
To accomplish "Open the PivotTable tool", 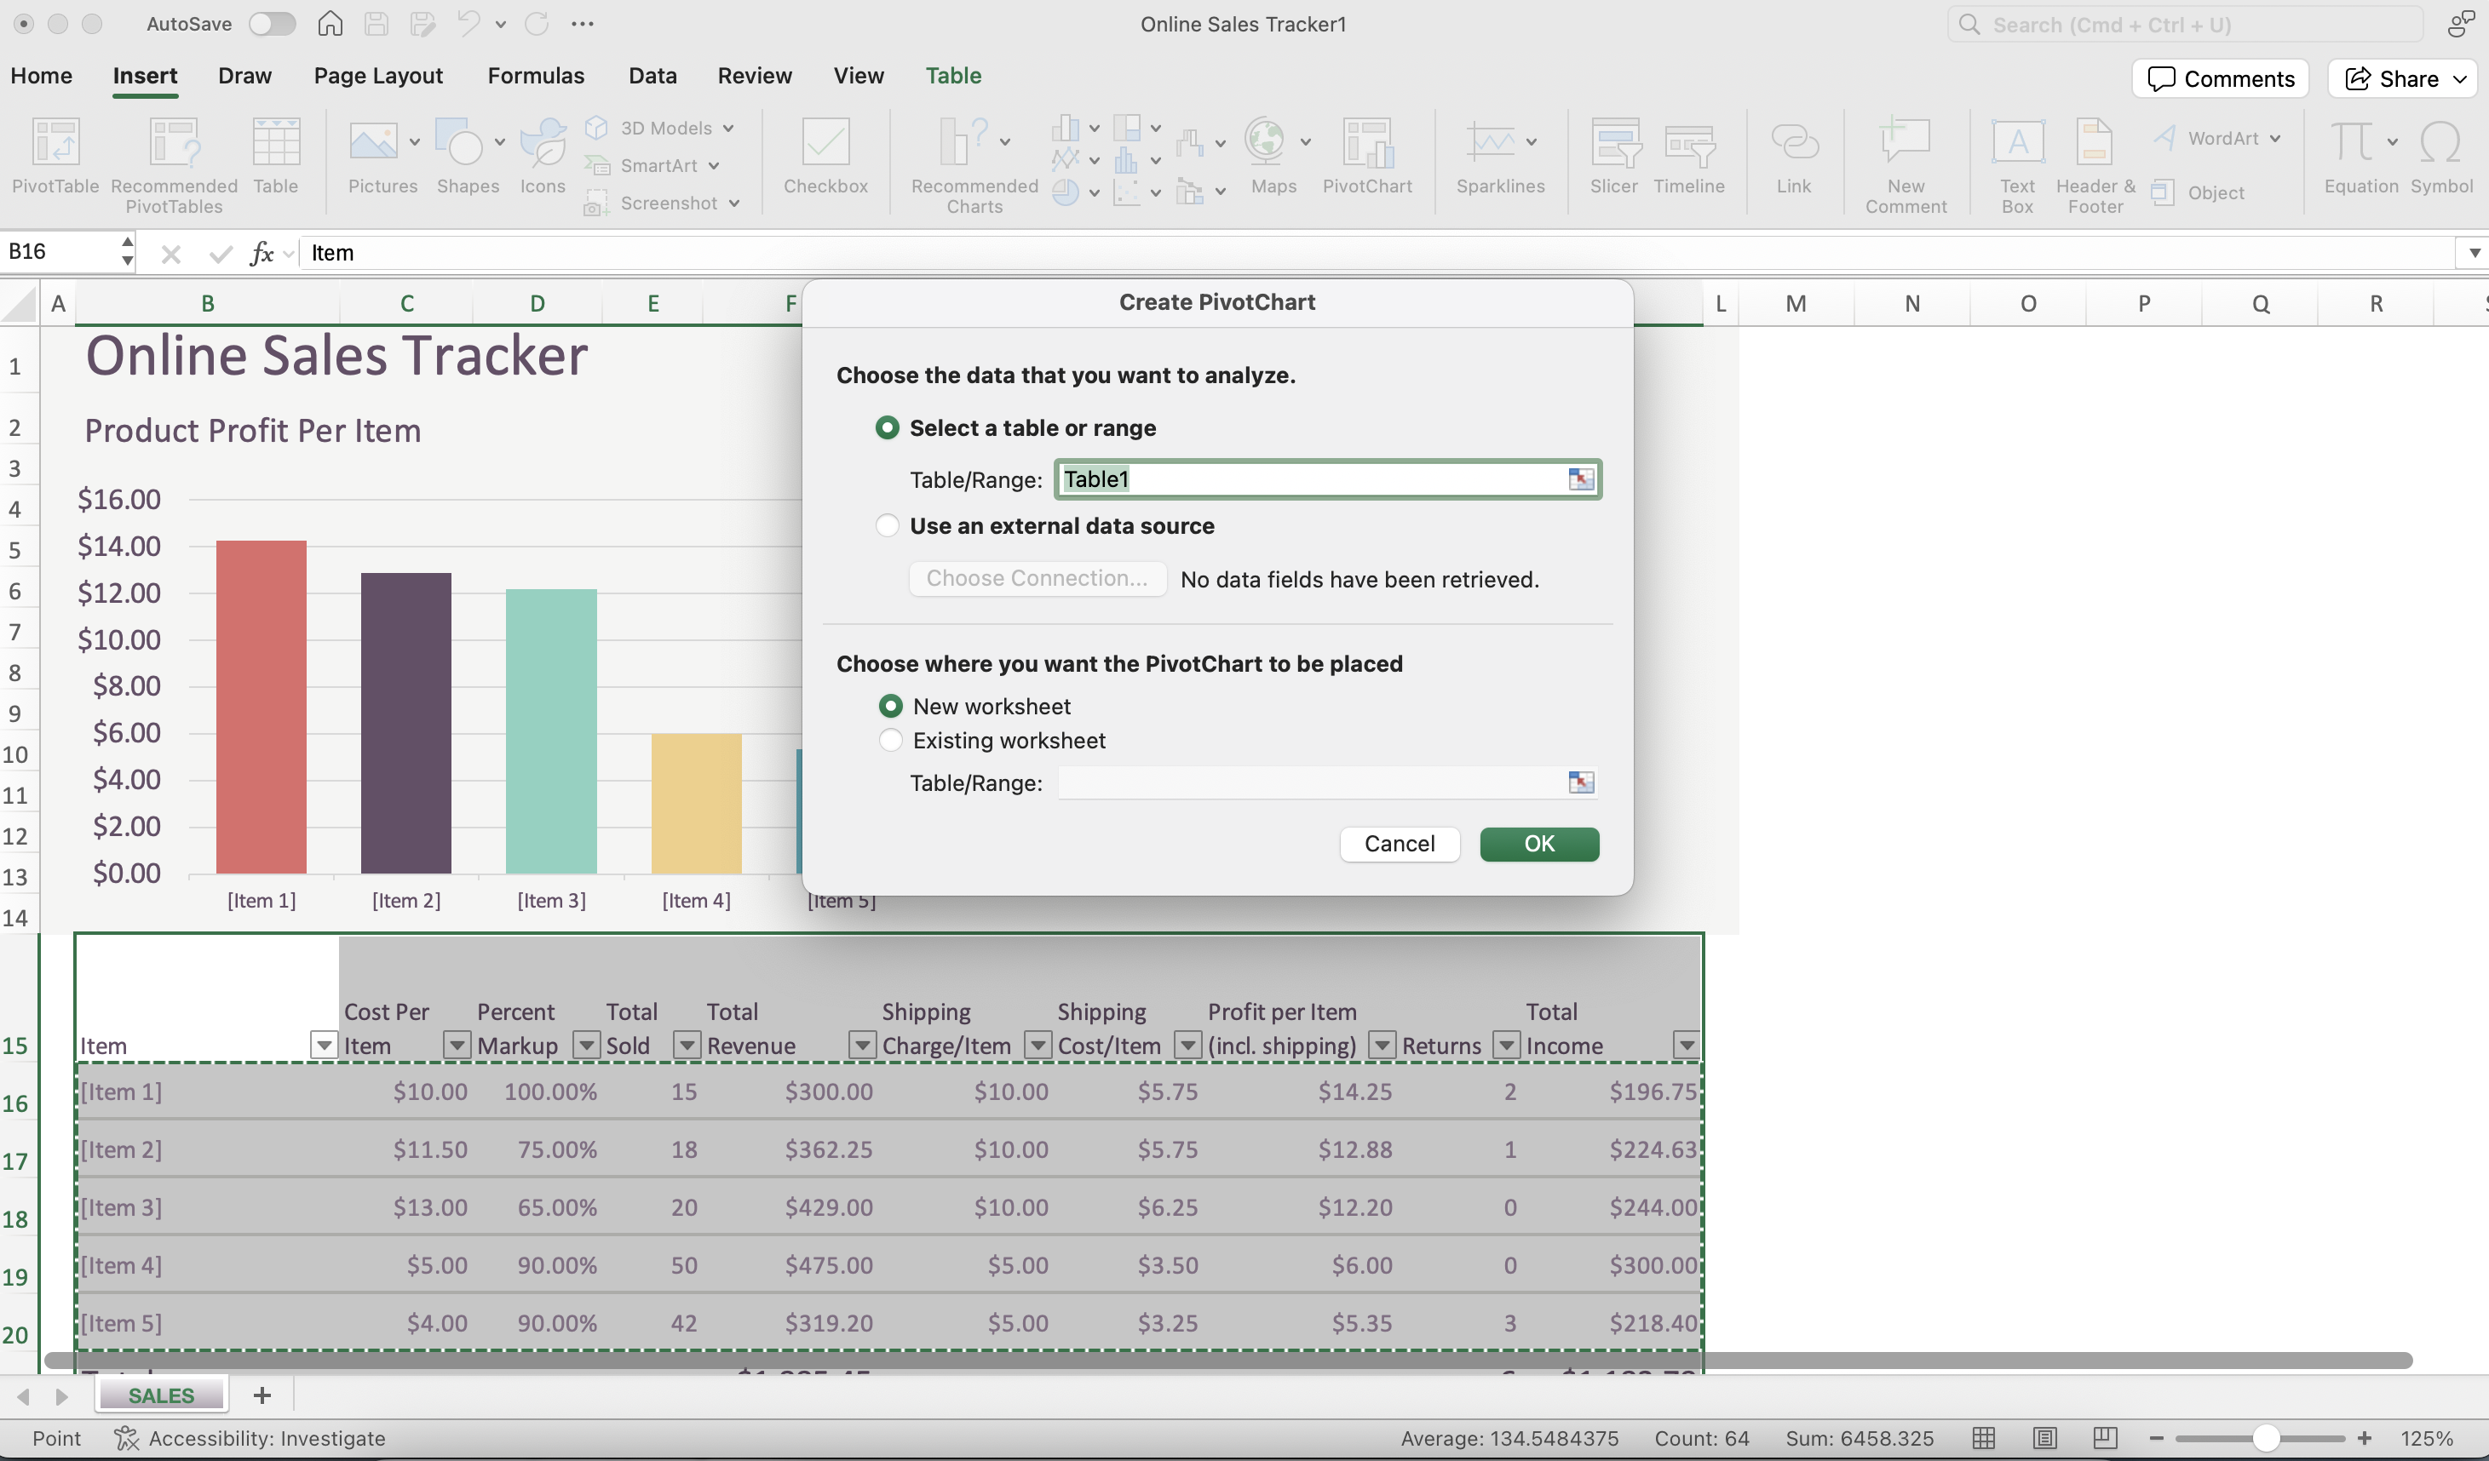I will (55, 156).
